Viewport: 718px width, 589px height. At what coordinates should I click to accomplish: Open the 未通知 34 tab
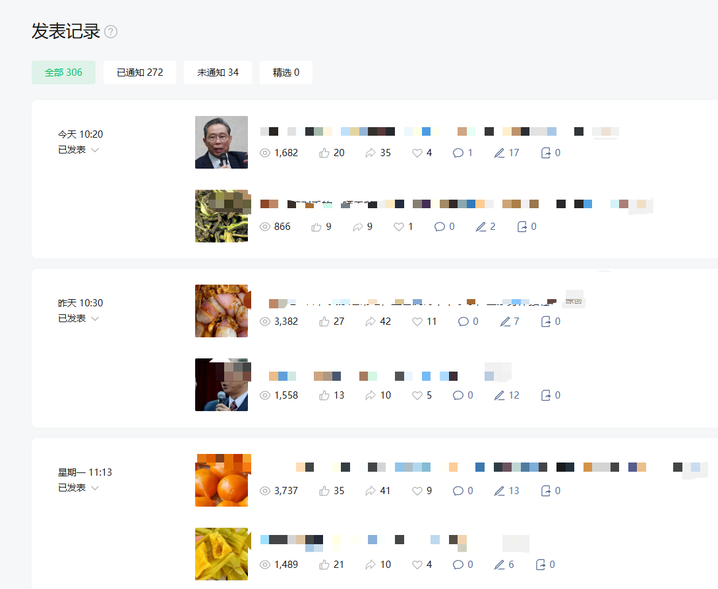(218, 72)
